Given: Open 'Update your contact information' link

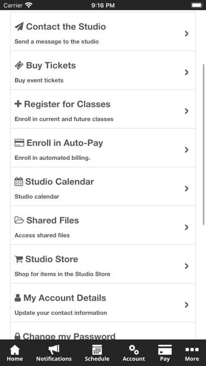Looking at the screenshot, I should (60, 313).
